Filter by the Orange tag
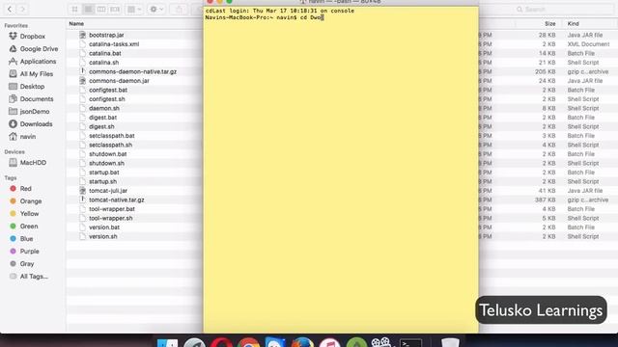This screenshot has height=347, width=618. click(x=30, y=201)
